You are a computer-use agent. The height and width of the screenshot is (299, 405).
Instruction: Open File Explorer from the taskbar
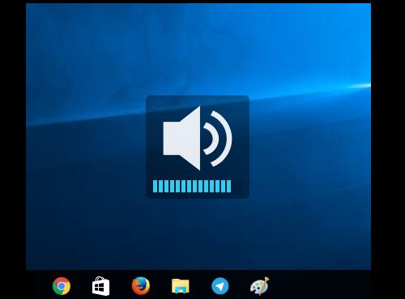coord(181,286)
